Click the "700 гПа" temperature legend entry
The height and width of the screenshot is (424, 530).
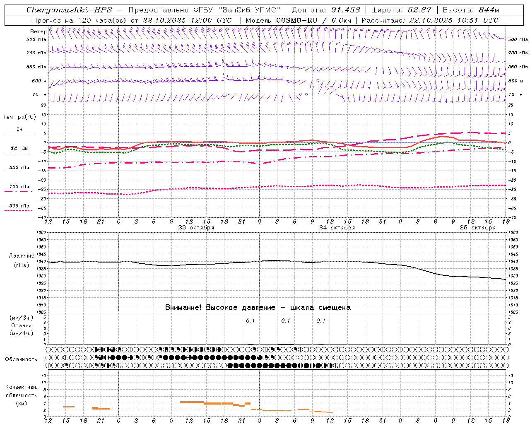click(x=19, y=187)
